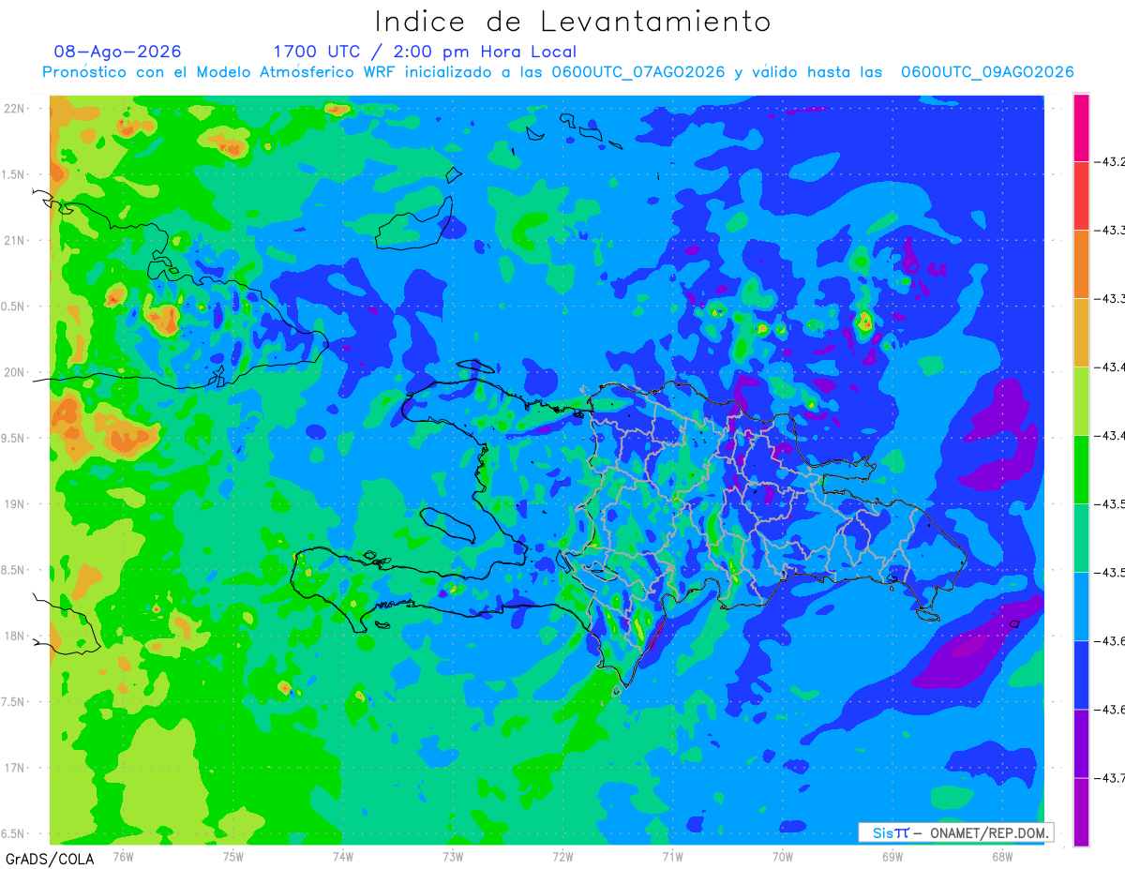Click the '-43.7' color bar label
Screen dimensions: 1125x869
1110,778
